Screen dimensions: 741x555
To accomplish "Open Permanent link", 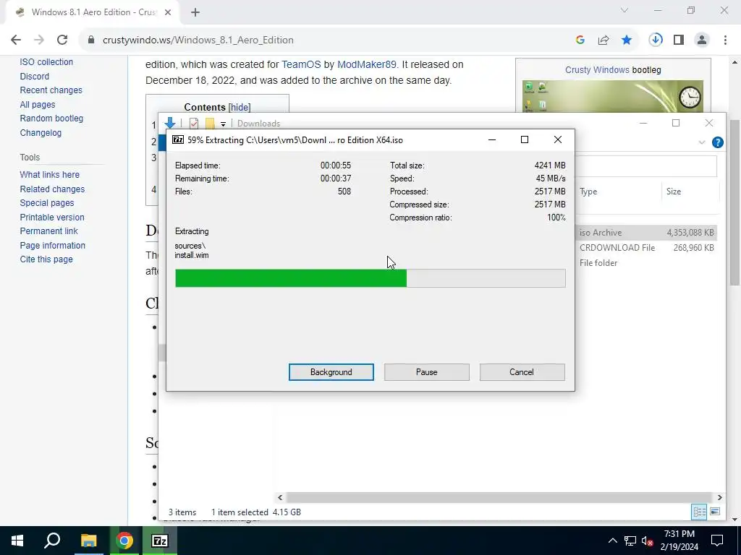I will tap(48, 231).
